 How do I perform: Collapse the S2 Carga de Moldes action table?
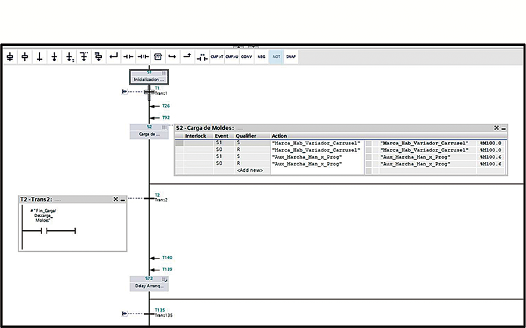coord(504,129)
